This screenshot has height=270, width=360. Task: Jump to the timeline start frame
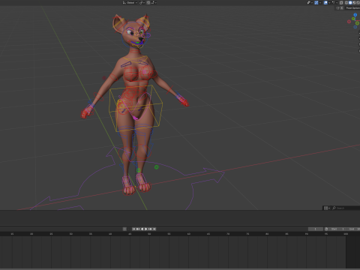(x=133, y=229)
